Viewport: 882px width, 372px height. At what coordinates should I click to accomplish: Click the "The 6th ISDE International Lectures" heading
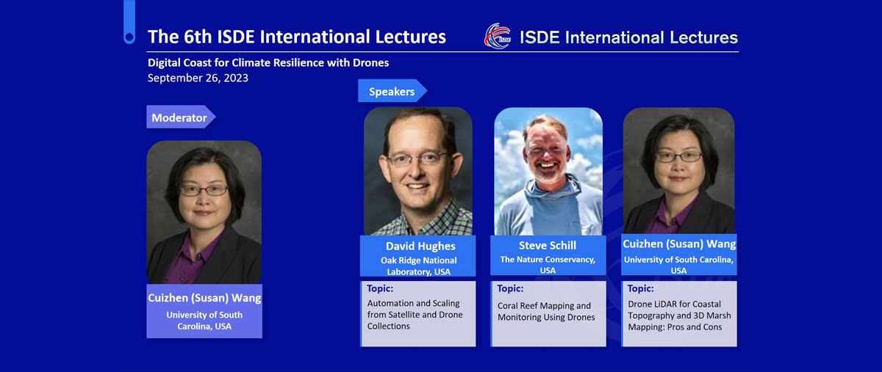tap(297, 37)
